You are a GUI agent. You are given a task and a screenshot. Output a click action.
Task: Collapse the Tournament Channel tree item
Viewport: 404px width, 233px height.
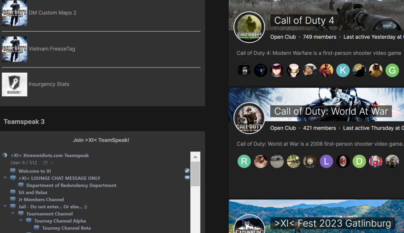tap(13, 213)
